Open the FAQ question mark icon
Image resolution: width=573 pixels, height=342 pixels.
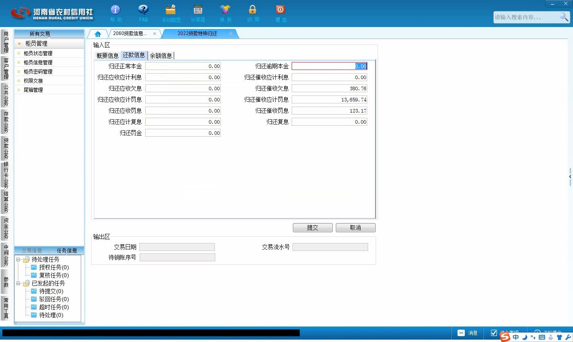coord(143,10)
